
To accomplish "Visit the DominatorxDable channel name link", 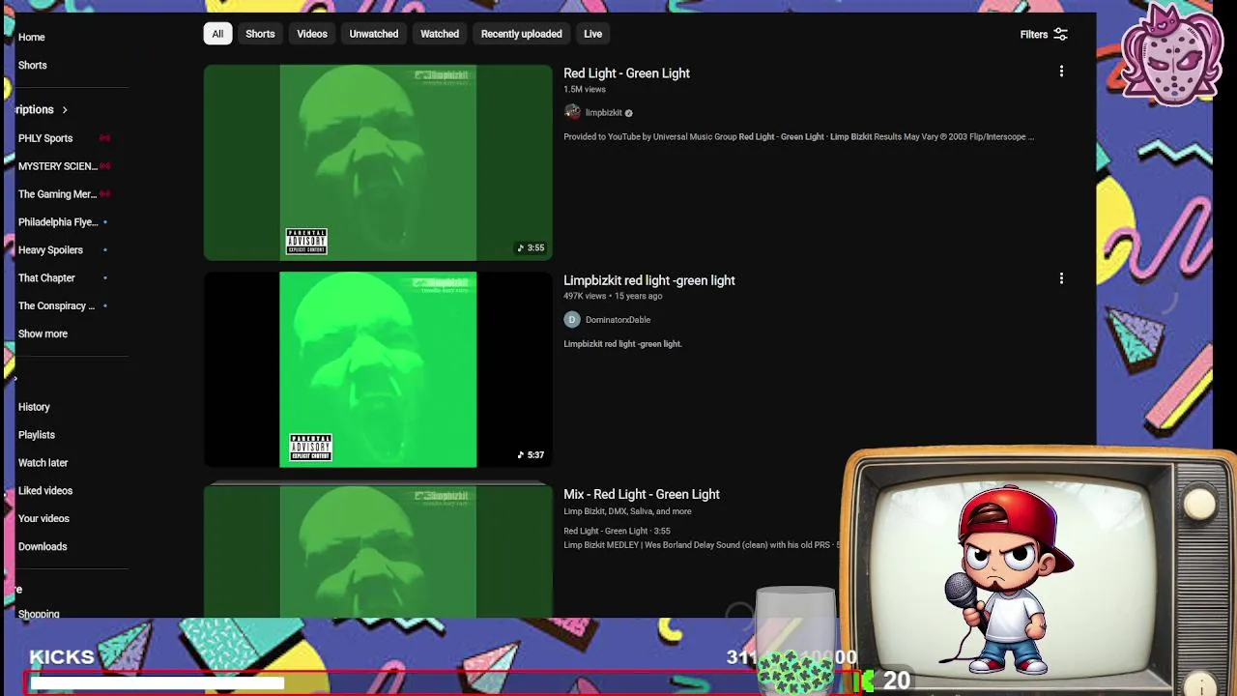I will [618, 320].
